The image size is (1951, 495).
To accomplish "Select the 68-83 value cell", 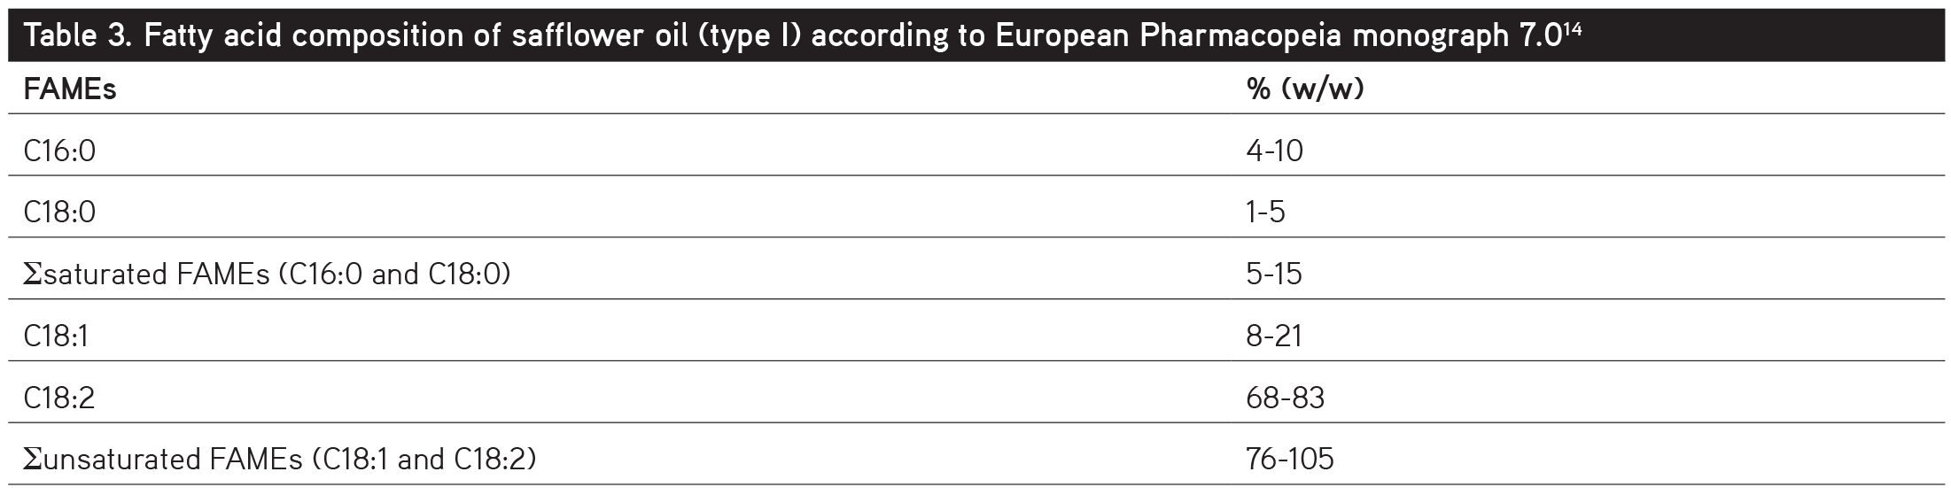I will [1285, 398].
